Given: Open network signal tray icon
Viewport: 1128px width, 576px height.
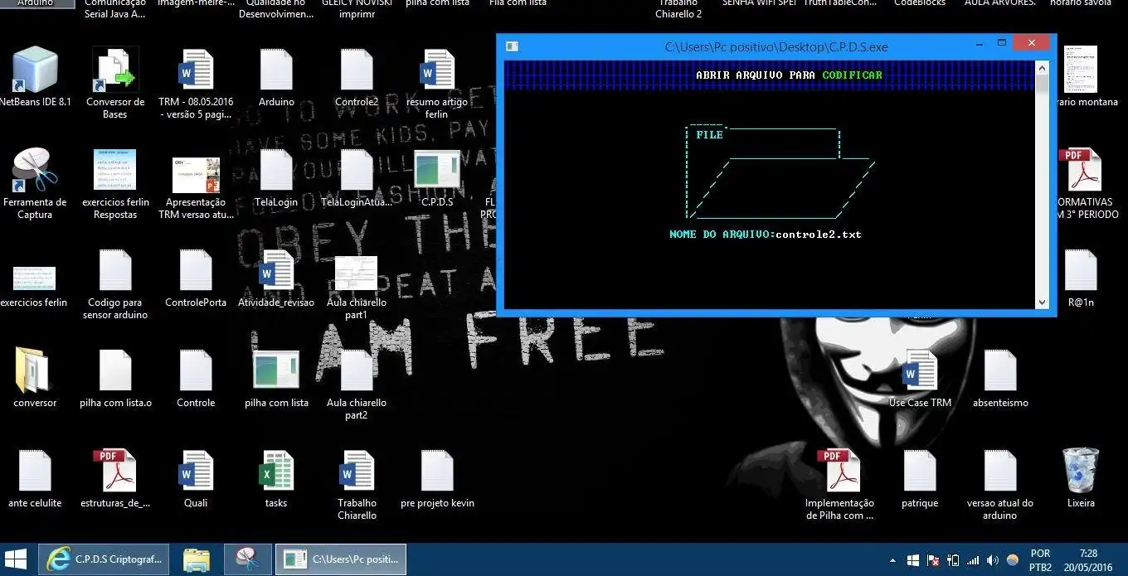Looking at the screenshot, I should coord(973,561).
